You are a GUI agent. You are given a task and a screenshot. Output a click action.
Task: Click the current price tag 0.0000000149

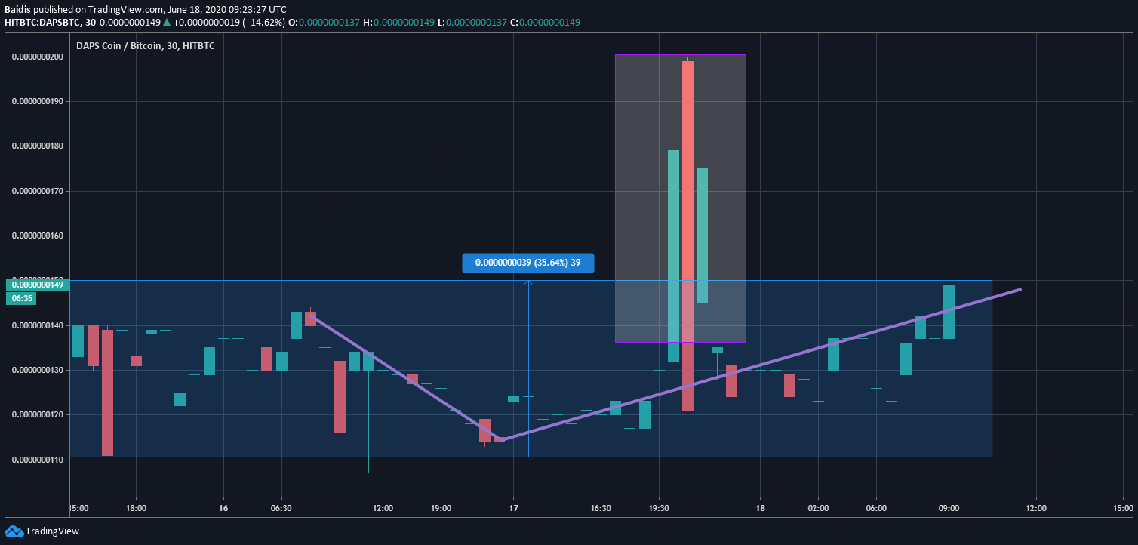37,285
